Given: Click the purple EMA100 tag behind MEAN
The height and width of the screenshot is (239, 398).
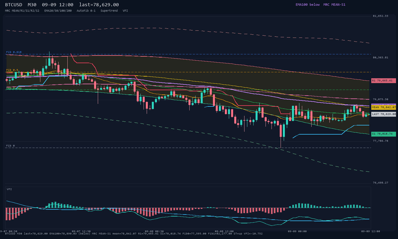Looking at the screenshot, I should coord(384,104).
